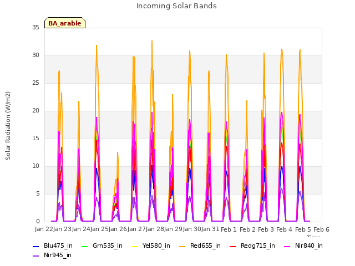Viewport: 355px width, 266px height.
Task: Click the Jan 31 x-axis tick label
Action: (210, 229)
